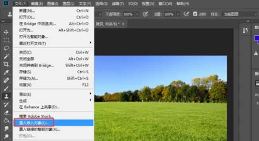Click the landscape image on canvas
The width and height of the screenshot is (259, 141).
161,98
